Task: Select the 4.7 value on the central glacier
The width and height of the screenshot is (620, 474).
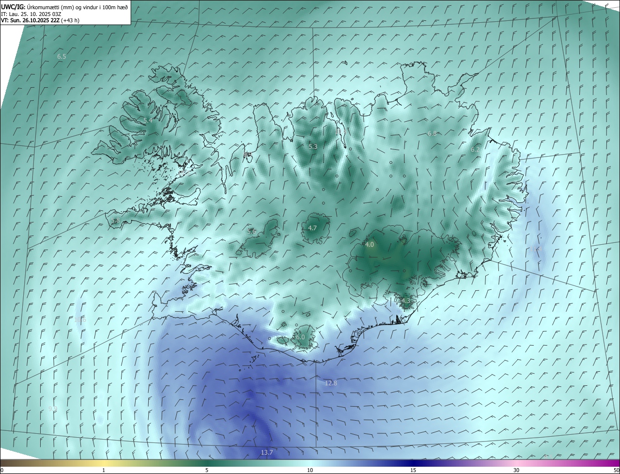Action: tap(312, 228)
